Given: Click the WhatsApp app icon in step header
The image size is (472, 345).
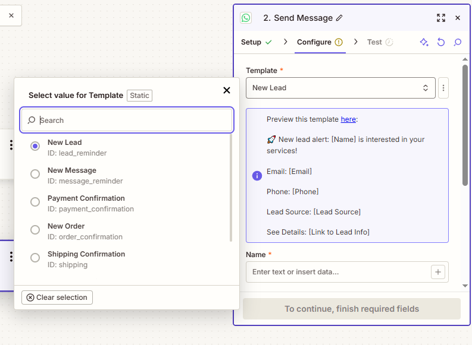Looking at the screenshot, I should (246, 18).
